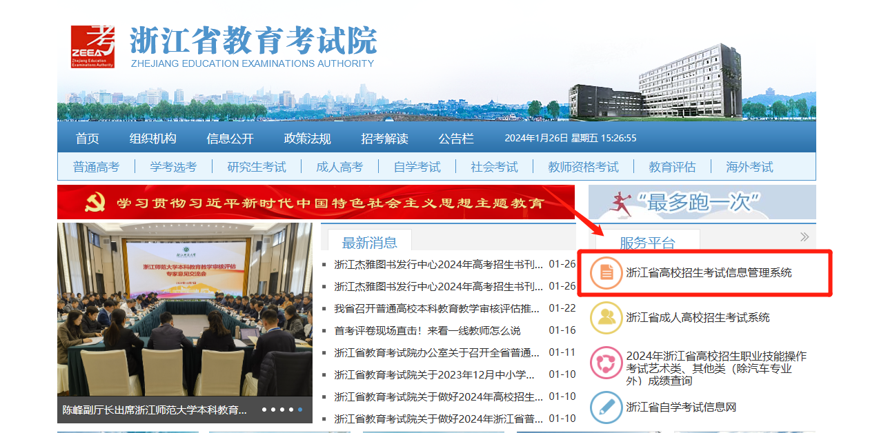Open news item 首考评卷现场直击
Image resolution: width=888 pixels, height=433 pixels.
[x=427, y=330]
